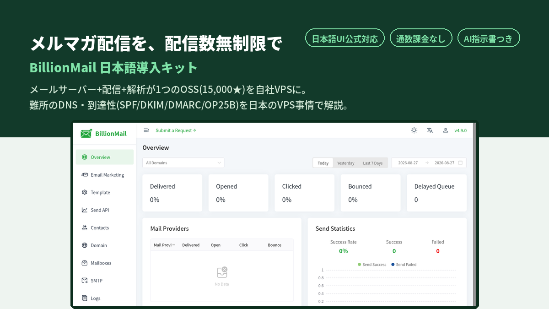The height and width of the screenshot is (309, 549).
Task: Toggle the Send Success legend dot
Action: click(360, 265)
